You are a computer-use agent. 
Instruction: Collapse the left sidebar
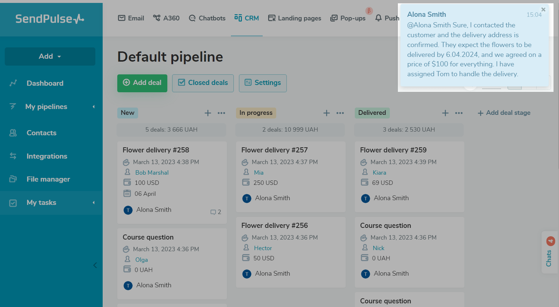click(95, 265)
